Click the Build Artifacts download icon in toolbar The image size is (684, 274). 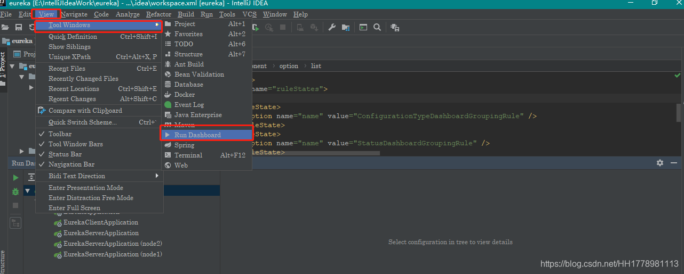314,27
